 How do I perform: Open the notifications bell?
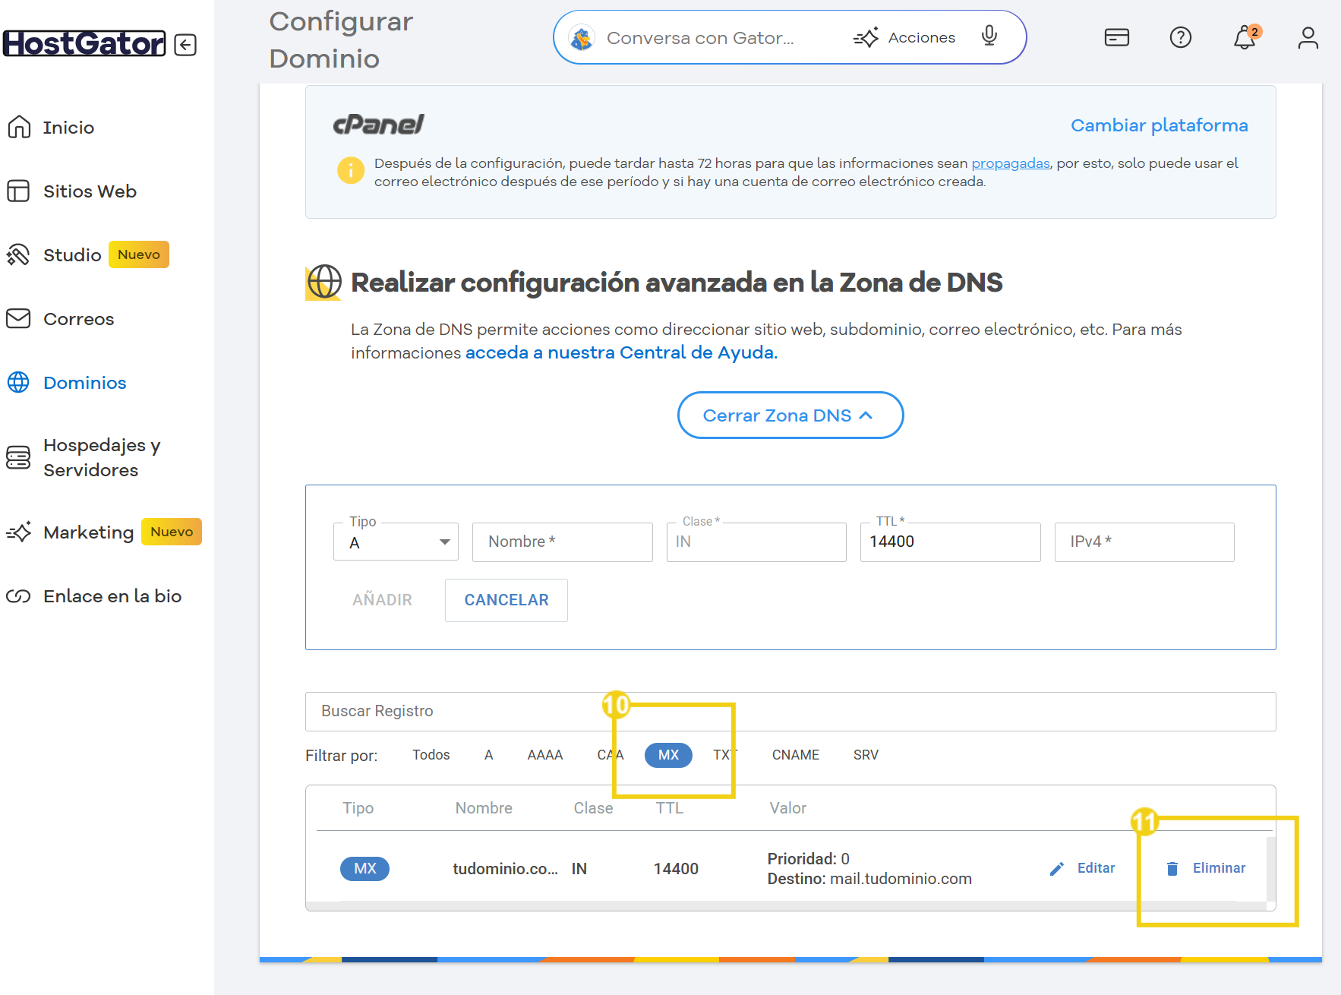point(1244,37)
